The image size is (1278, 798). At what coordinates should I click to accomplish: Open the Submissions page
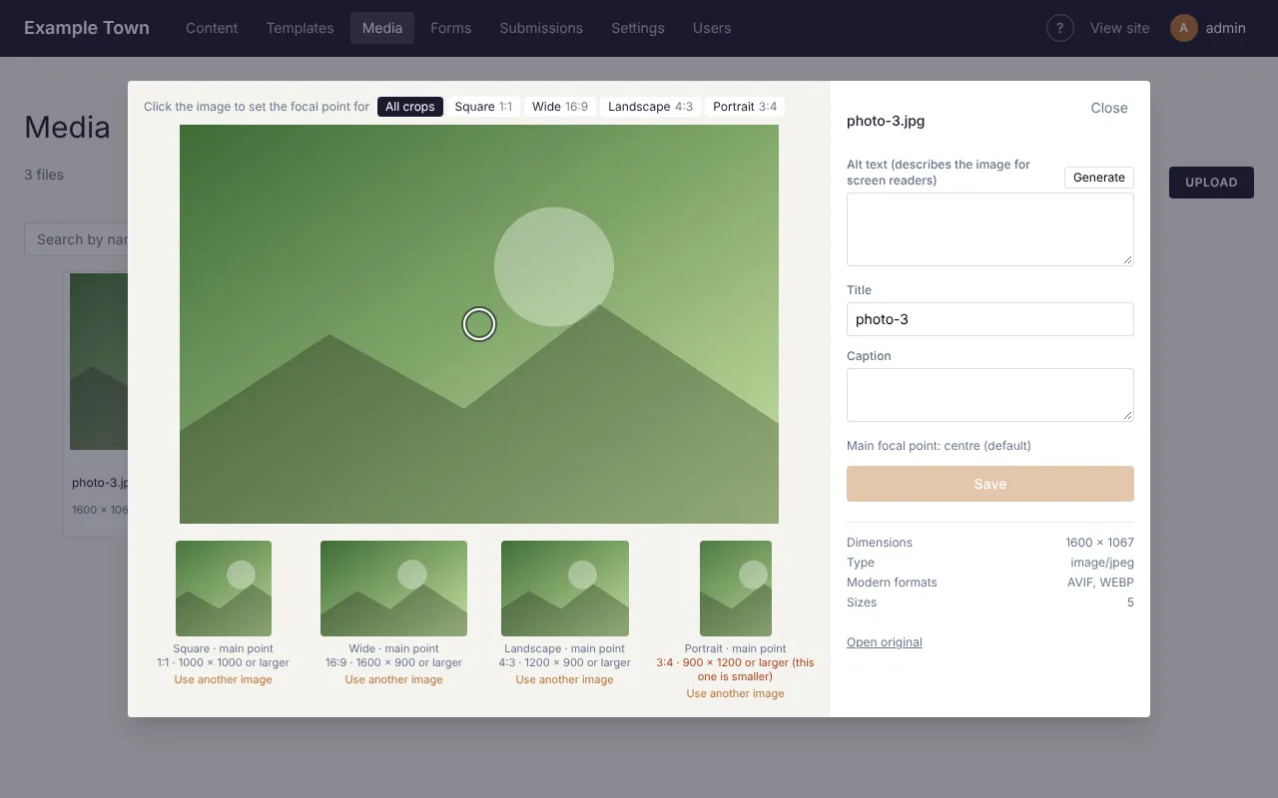(x=541, y=28)
